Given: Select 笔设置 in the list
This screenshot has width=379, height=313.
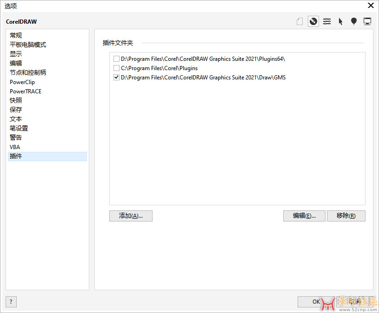Looking at the screenshot, I should point(47,128).
